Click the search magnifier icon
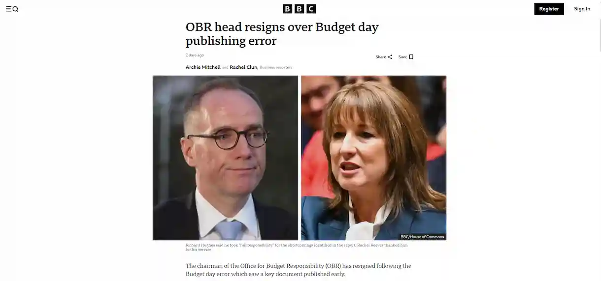Screen dimensions: 601x281 [15, 9]
